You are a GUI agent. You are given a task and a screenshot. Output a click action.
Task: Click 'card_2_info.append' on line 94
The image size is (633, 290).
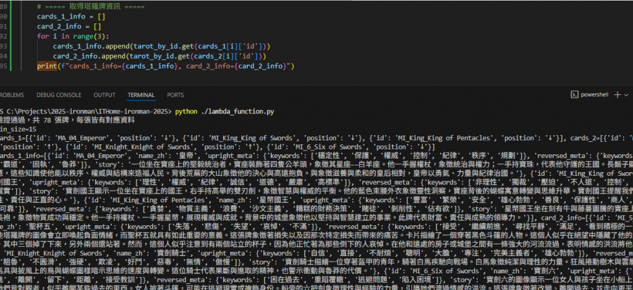tap(89, 56)
